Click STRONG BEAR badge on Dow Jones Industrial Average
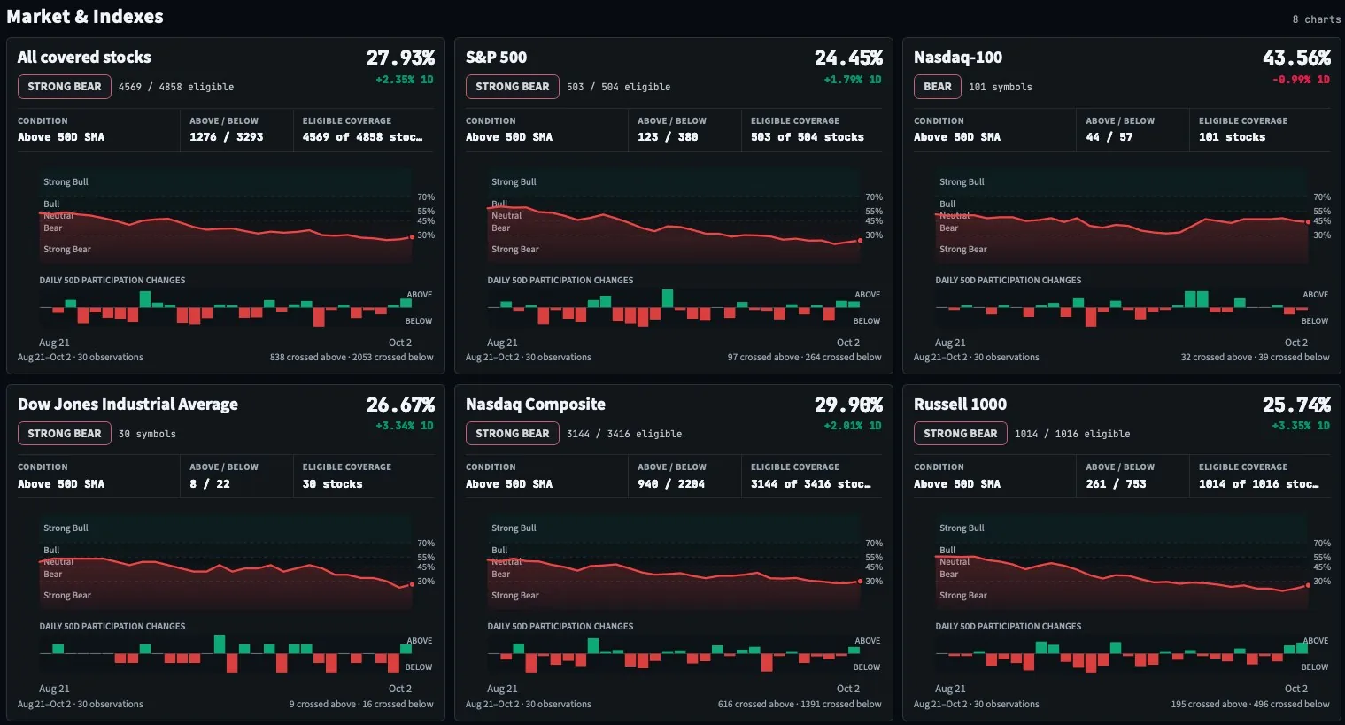The height and width of the screenshot is (725, 1345). [x=65, y=434]
